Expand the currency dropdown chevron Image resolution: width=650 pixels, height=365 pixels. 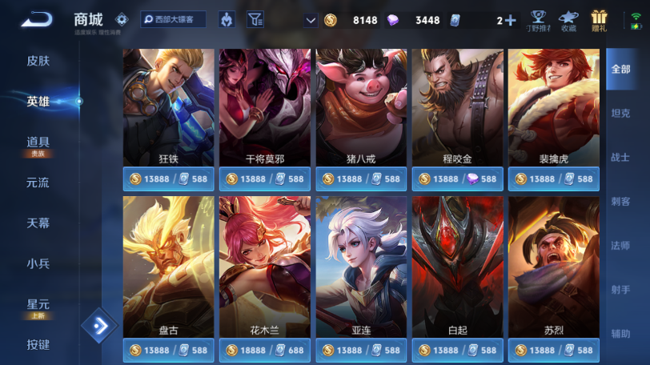click(311, 20)
